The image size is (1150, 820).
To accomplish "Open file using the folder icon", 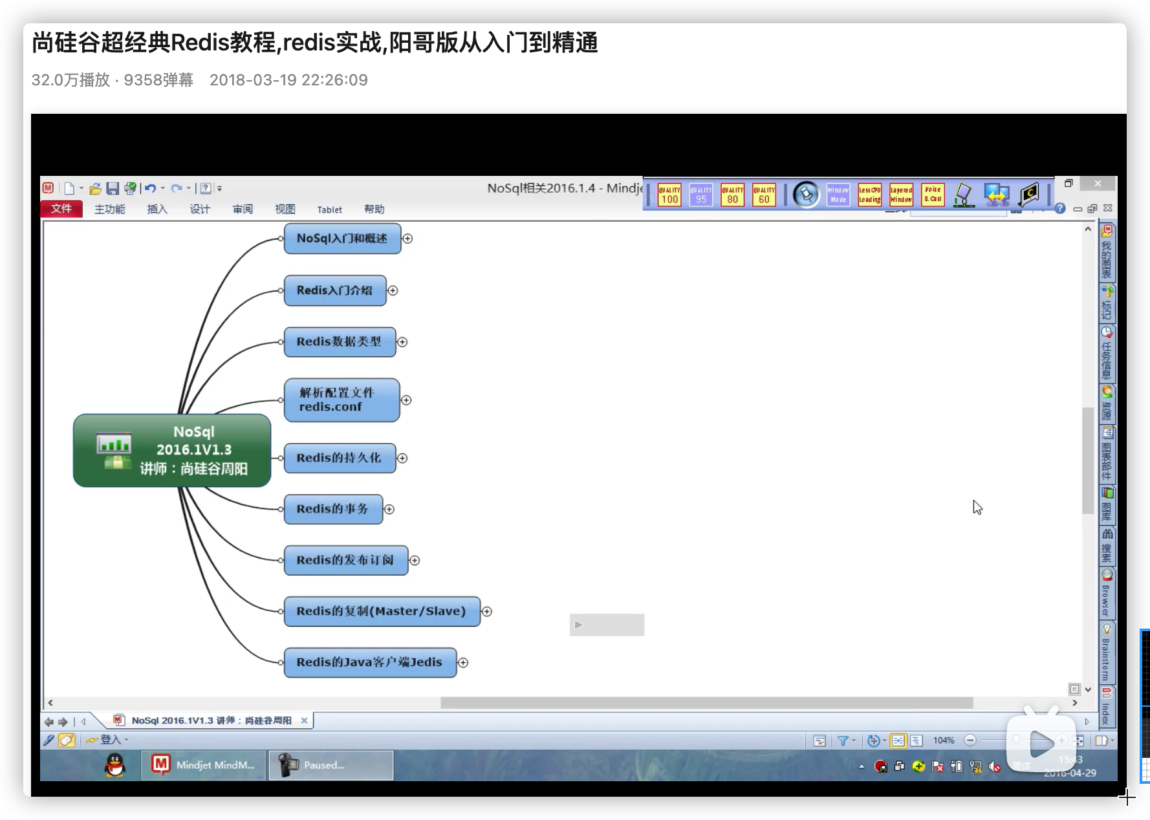I will (95, 188).
